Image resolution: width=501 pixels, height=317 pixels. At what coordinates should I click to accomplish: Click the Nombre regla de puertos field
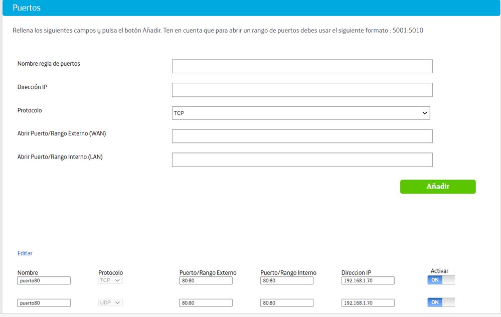(x=302, y=67)
